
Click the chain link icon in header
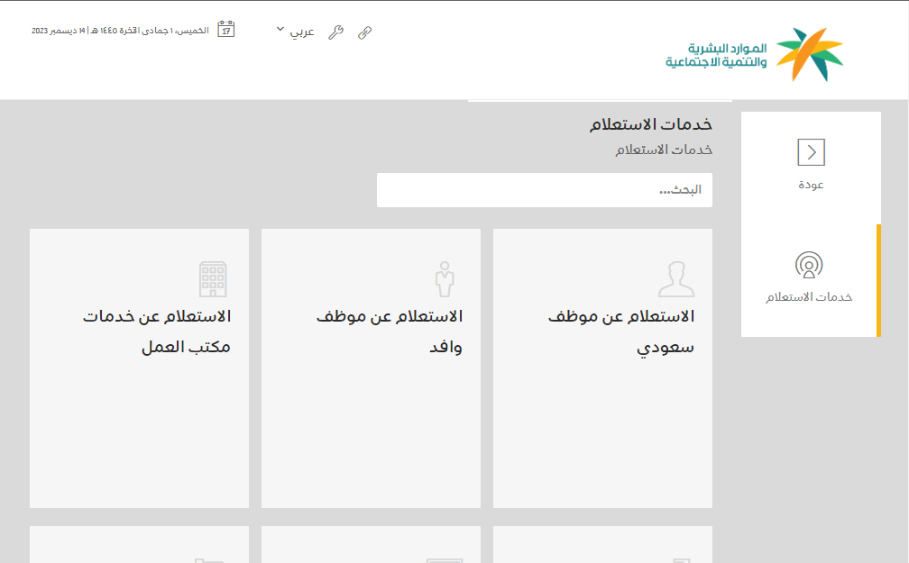[364, 32]
